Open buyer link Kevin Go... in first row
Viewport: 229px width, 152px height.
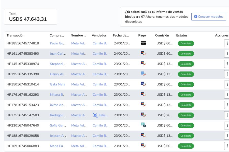point(58,43)
